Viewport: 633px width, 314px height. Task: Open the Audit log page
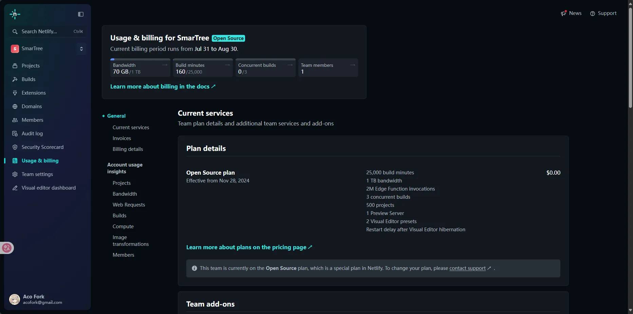pos(32,134)
